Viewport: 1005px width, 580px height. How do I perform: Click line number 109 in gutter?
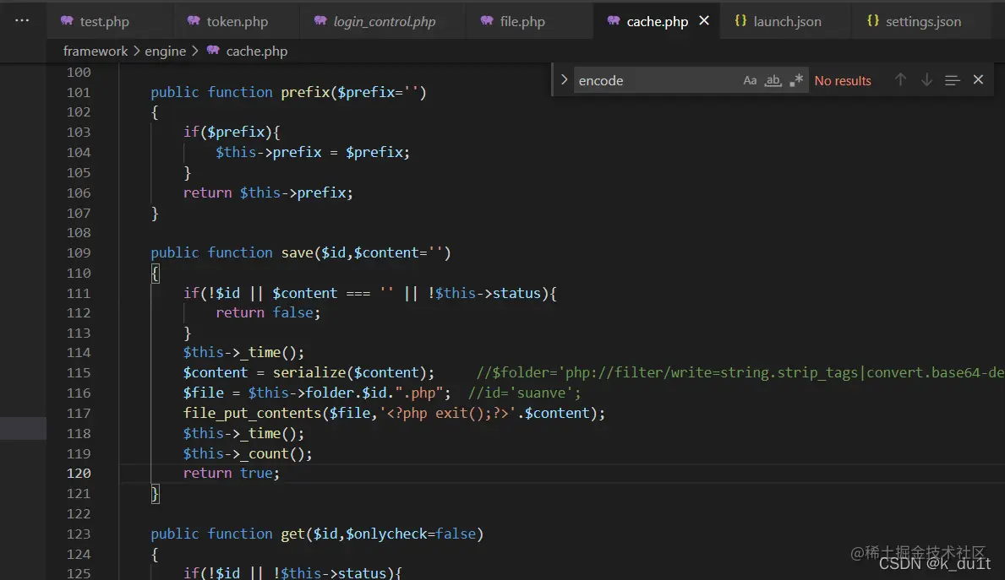tap(79, 253)
